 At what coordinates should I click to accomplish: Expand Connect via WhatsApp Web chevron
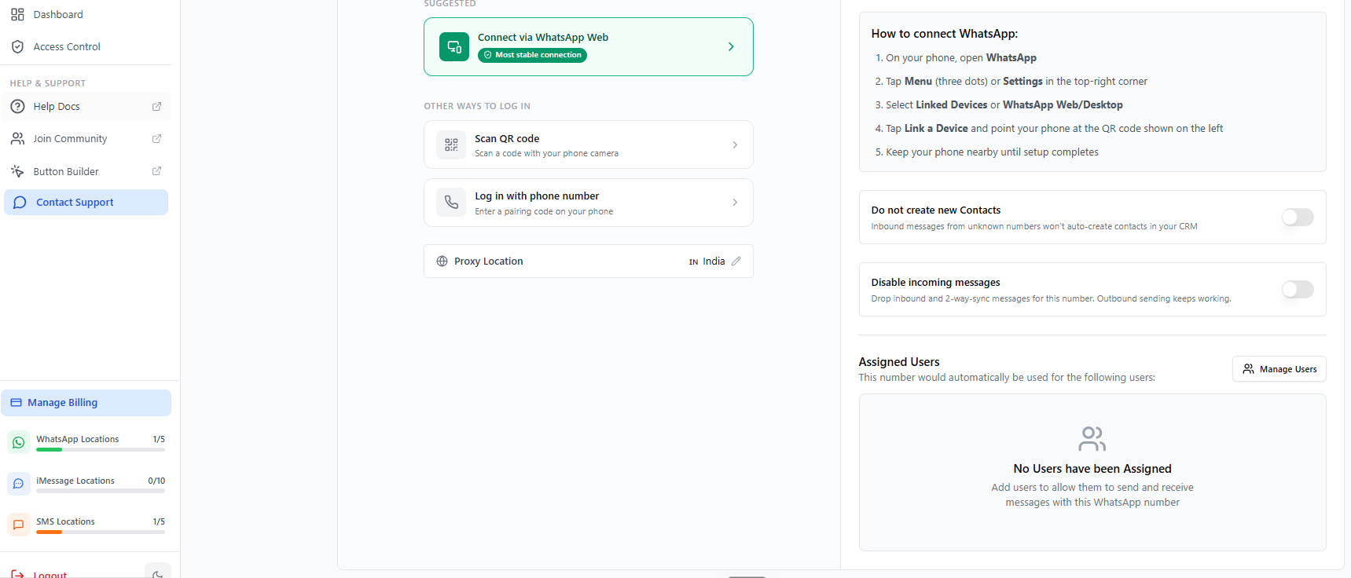[731, 47]
